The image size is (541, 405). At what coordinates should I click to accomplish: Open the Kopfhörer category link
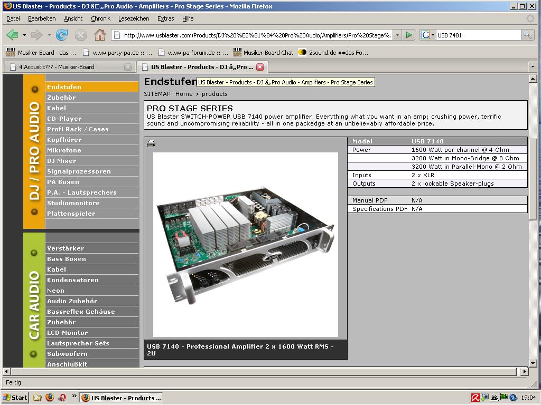(x=64, y=140)
